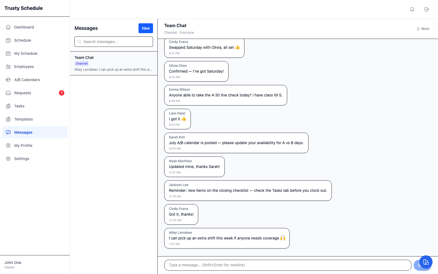Open the floating blue assistant button

(426, 262)
